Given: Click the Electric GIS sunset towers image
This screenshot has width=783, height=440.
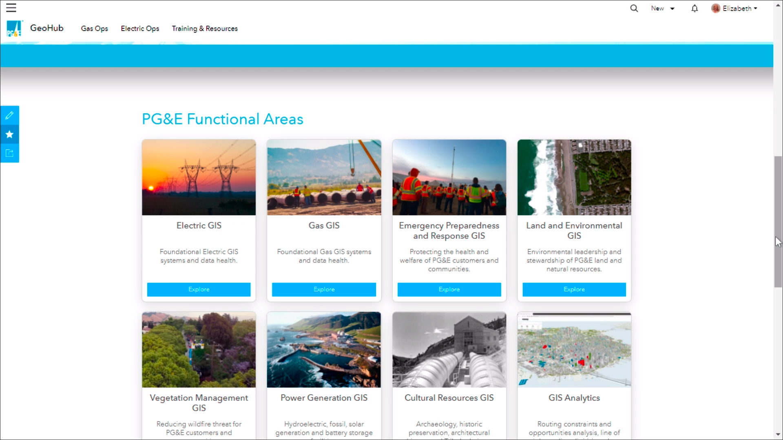Looking at the screenshot, I should (199, 177).
